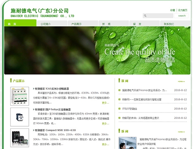This screenshot has width=193, height=149.
Task: Click the Compact NSX description text
Action: pos(72,139)
